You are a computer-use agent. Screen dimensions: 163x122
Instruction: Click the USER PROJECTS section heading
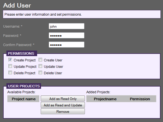pos(24,86)
